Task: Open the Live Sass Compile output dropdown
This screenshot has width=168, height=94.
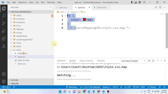Action: pos(133,61)
